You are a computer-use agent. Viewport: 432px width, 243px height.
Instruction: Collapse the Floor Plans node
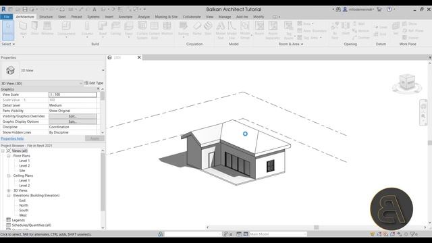(9, 156)
